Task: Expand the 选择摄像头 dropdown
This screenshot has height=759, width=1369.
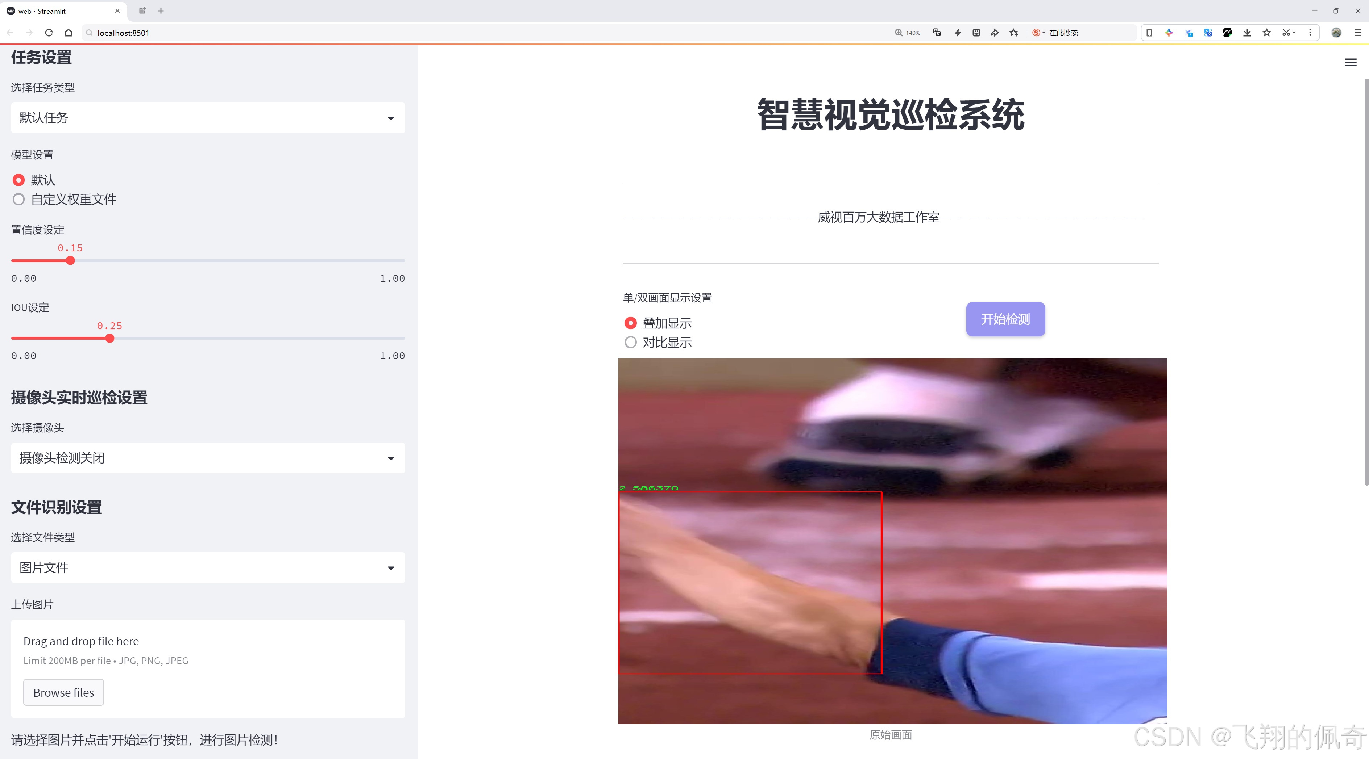Action: click(207, 457)
